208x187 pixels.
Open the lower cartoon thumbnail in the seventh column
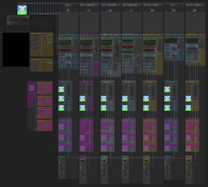coord(188,108)
